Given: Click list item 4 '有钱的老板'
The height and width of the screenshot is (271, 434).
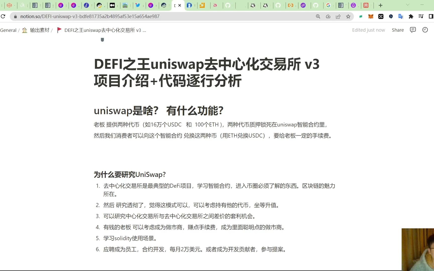Looking at the screenshot, I should coord(195,227).
